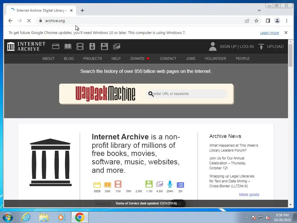Open the PROJECTS menu item
This screenshot has height=223, width=297.
coord(93,59)
